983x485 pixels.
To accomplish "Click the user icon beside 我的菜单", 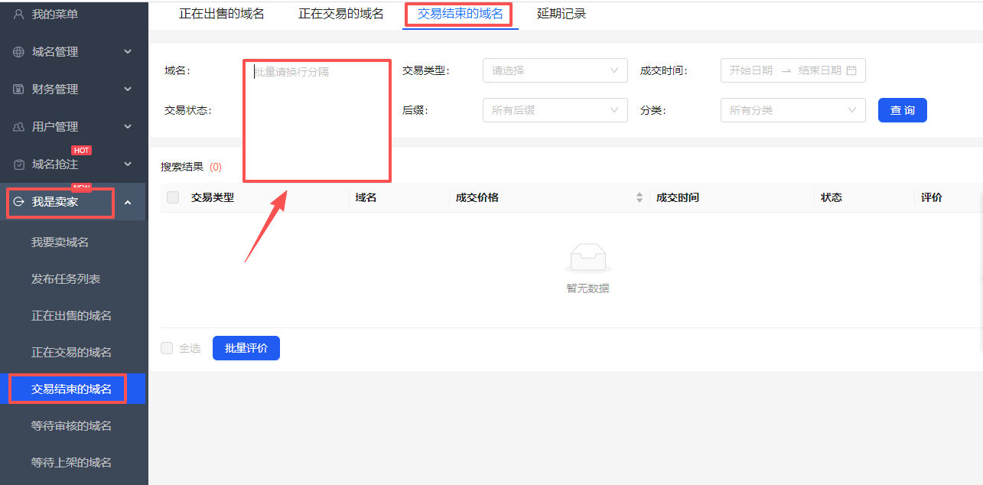I will click(19, 14).
